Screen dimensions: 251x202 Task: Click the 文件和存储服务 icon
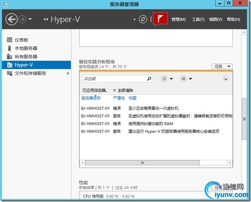pos(9,73)
